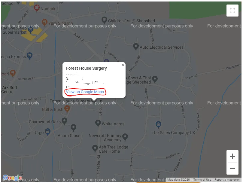
Task: Click Report a map error link
Action: pos(227,180)
